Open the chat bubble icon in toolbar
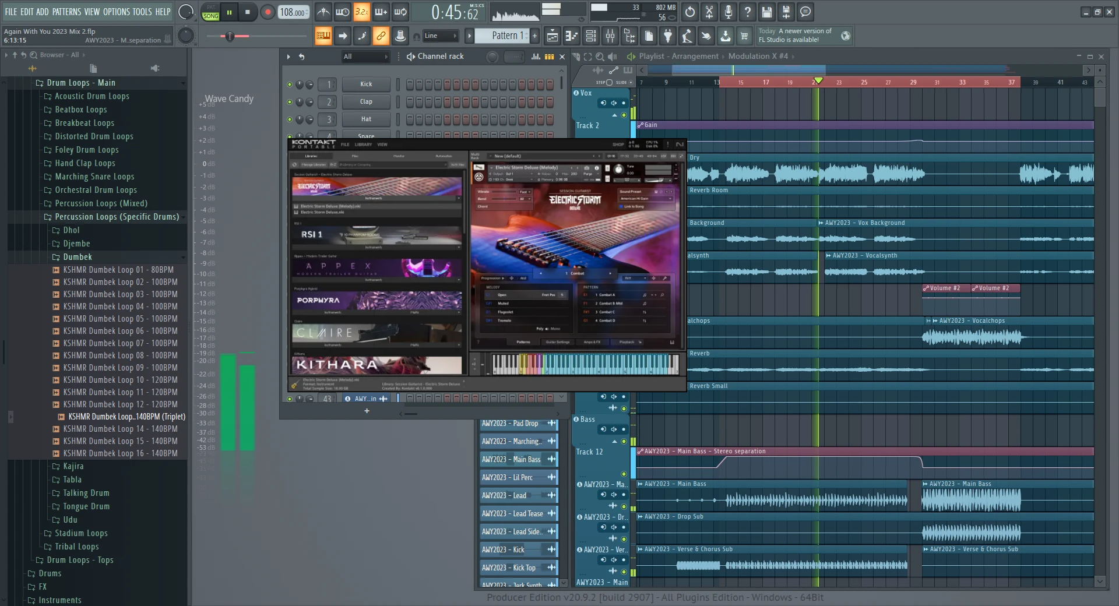 point(805,12)
